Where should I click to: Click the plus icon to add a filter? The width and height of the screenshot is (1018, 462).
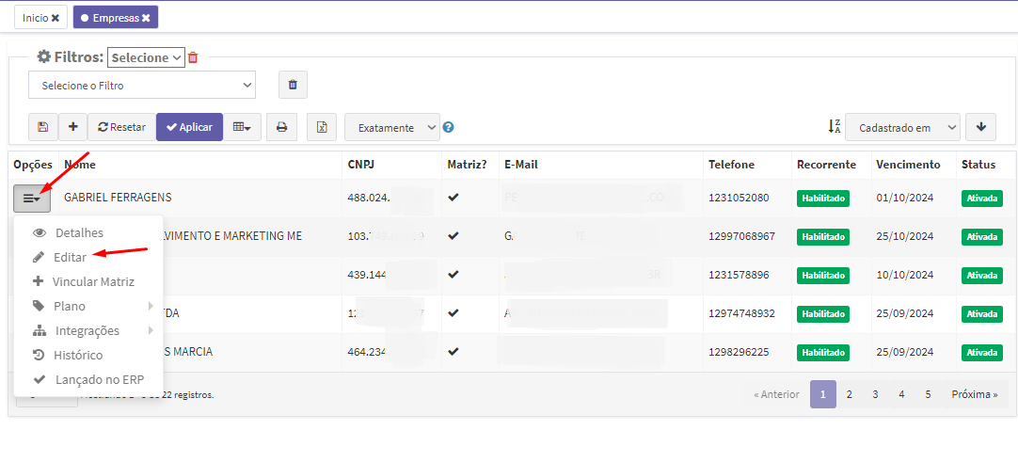pos(72,127)
